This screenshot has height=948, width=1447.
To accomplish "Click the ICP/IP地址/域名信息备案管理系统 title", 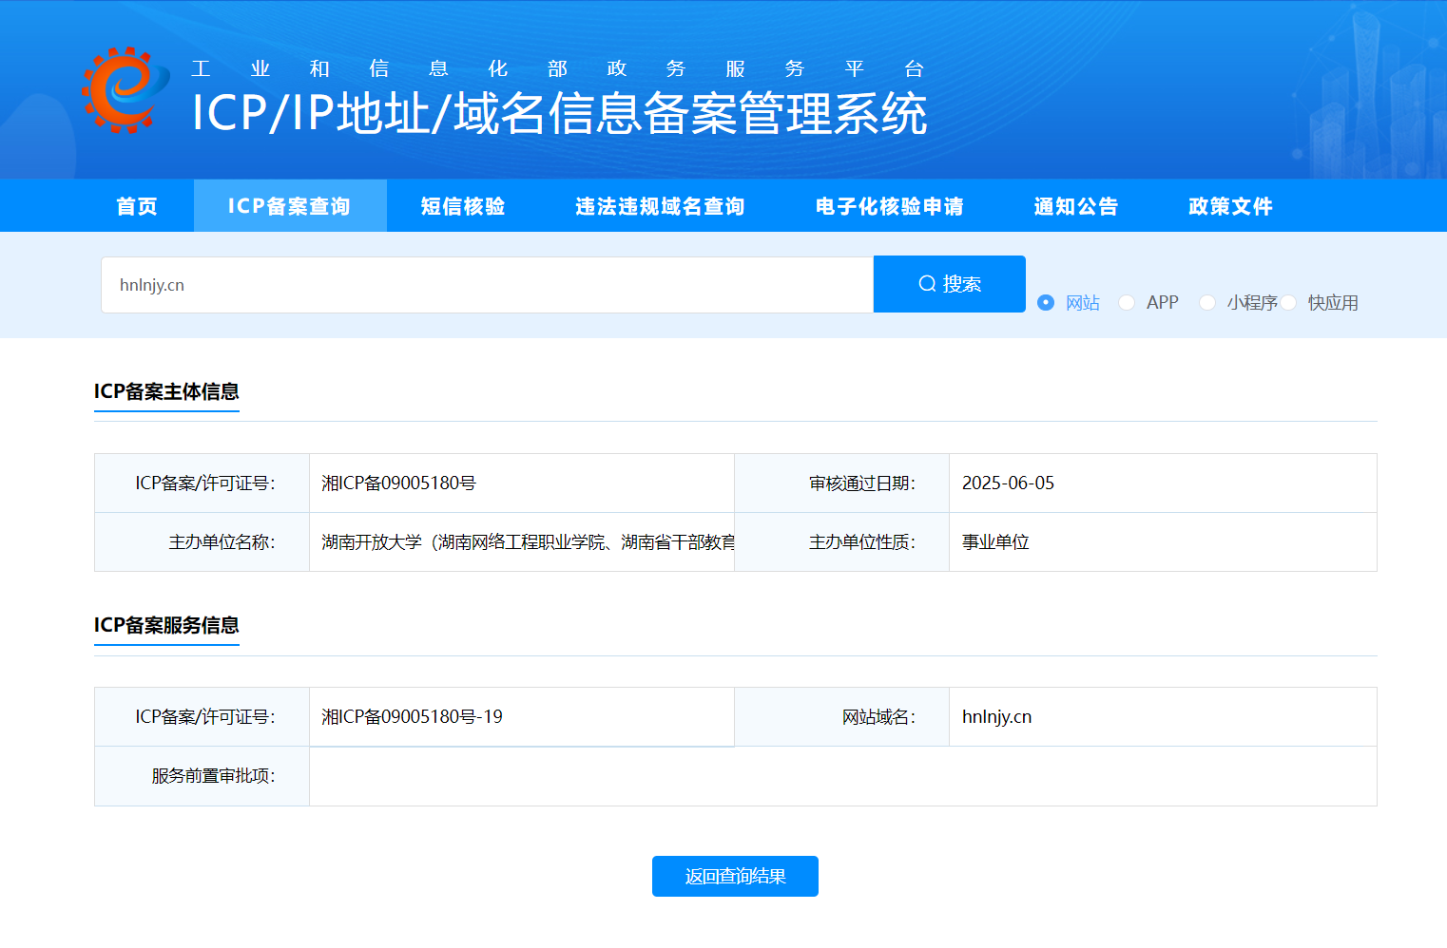I will tap(559, 113).
